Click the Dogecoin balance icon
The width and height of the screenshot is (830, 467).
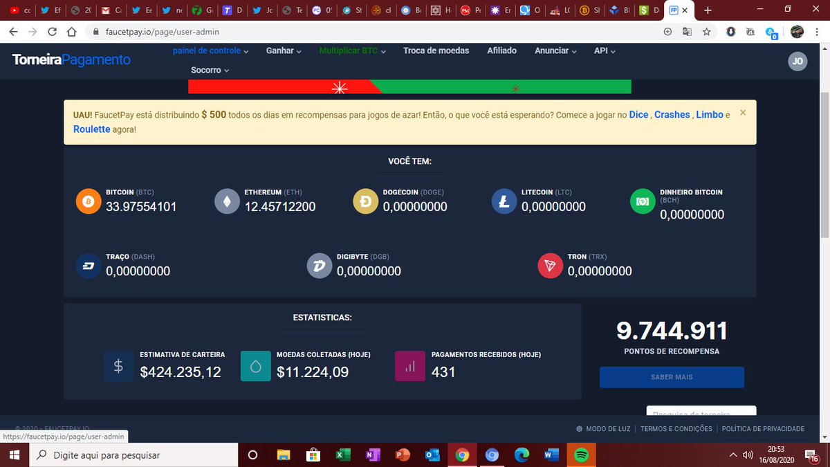tap(365, 201)
